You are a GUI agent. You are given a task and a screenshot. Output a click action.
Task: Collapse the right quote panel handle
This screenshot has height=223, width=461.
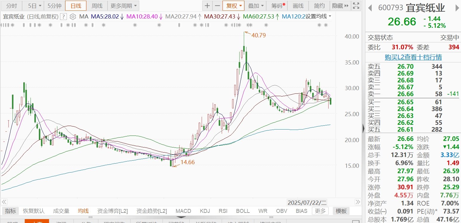coord(363,128)
